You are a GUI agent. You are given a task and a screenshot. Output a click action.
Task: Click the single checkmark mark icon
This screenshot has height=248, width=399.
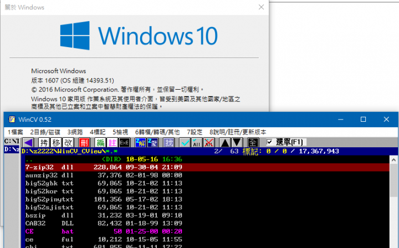click(185, 143)
